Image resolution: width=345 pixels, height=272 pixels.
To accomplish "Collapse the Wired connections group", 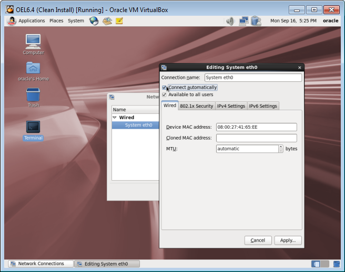I will (x=115, y=118).
